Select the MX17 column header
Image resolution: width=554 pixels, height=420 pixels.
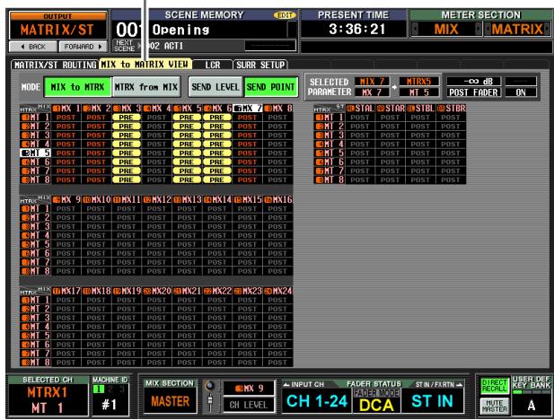click(66, 291)
